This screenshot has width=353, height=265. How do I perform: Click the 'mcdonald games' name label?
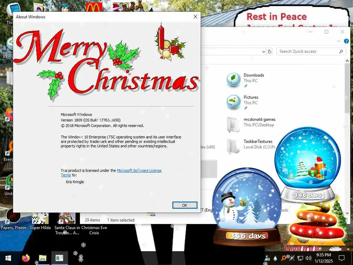(x=259, y=119)
